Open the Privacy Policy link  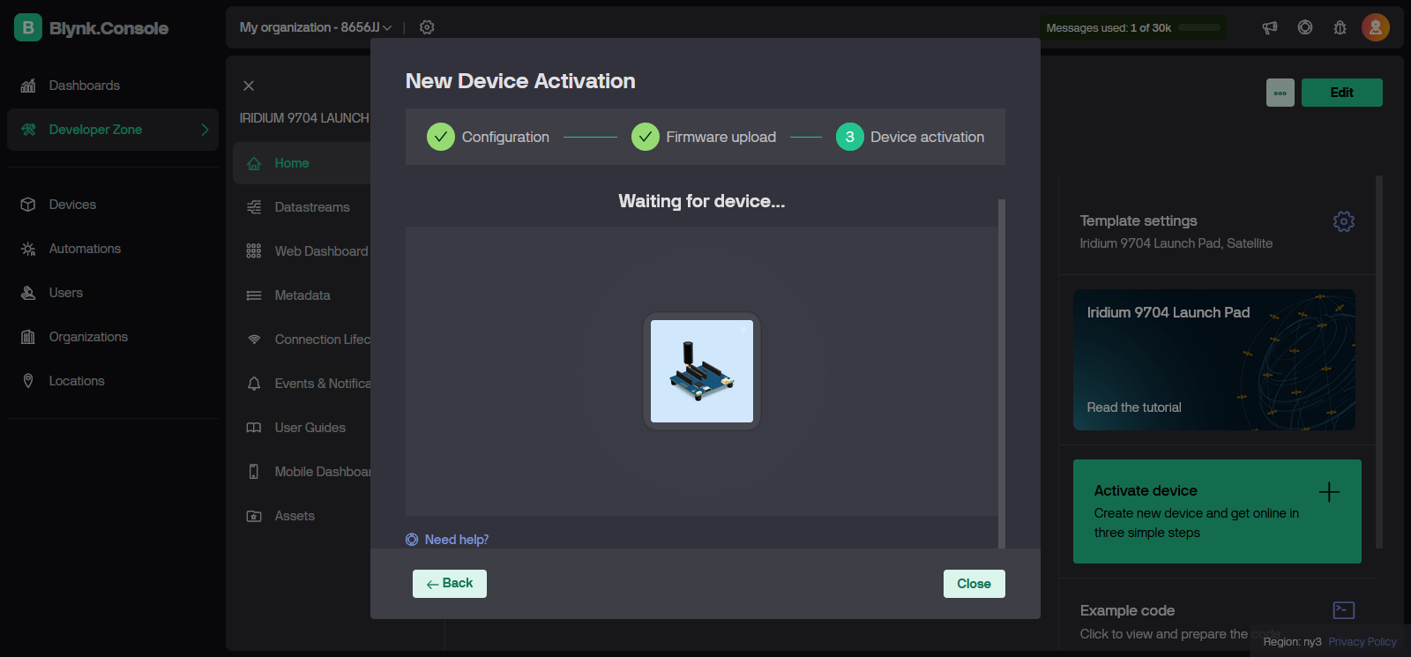[1362, 642]
